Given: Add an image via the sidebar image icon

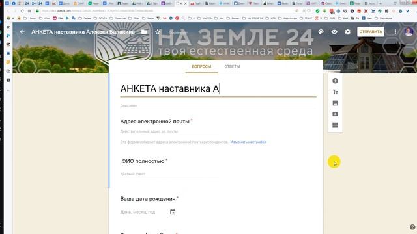Looking at the screenshot, I should tap(335, 103).
